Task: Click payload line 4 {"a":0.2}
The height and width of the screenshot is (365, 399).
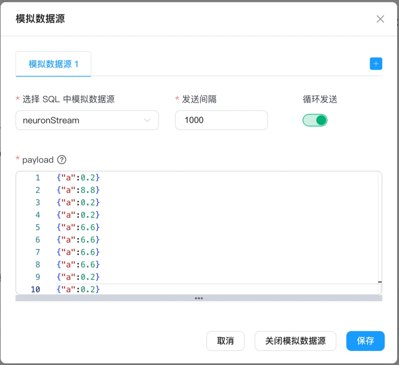Action: coord(78,215)
